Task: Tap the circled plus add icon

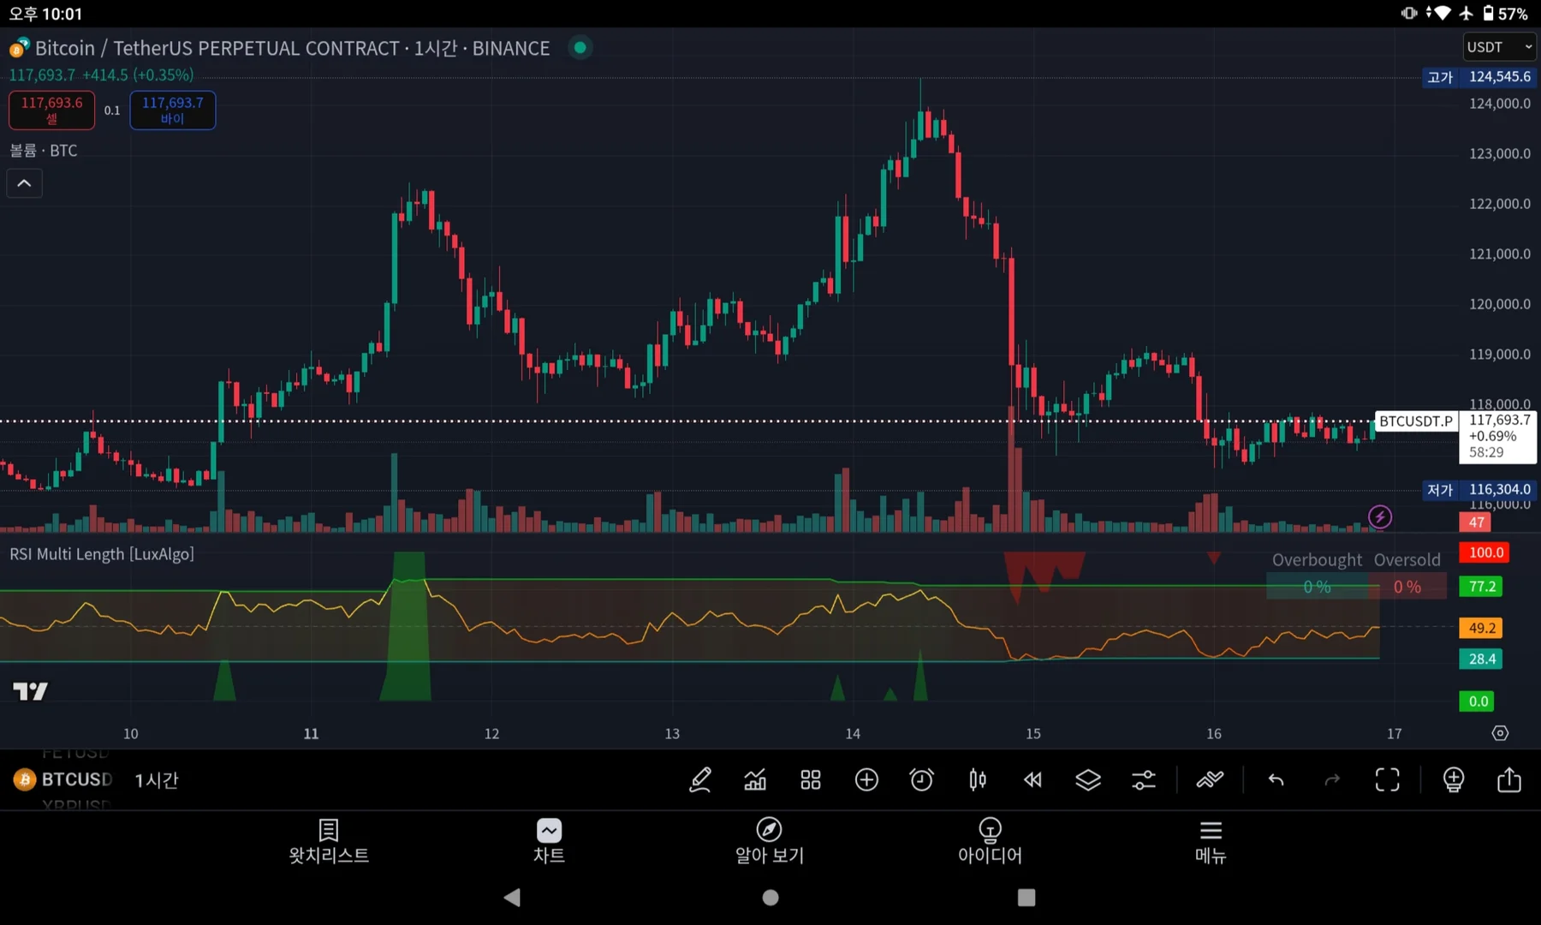Action: click(x=866, y=779)
